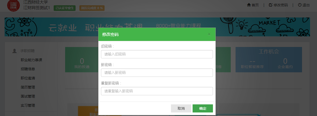Open 实习管理 in sidebar
317x116 pixels.
[x=28, y=105]
